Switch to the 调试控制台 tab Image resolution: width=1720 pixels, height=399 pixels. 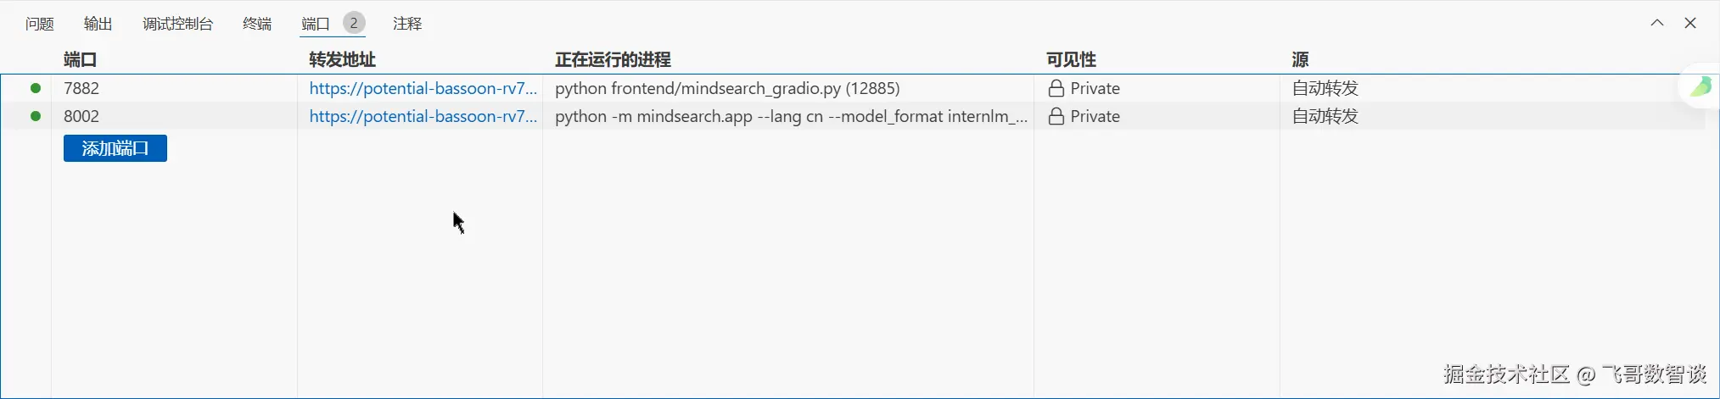[x=177, y=24]
